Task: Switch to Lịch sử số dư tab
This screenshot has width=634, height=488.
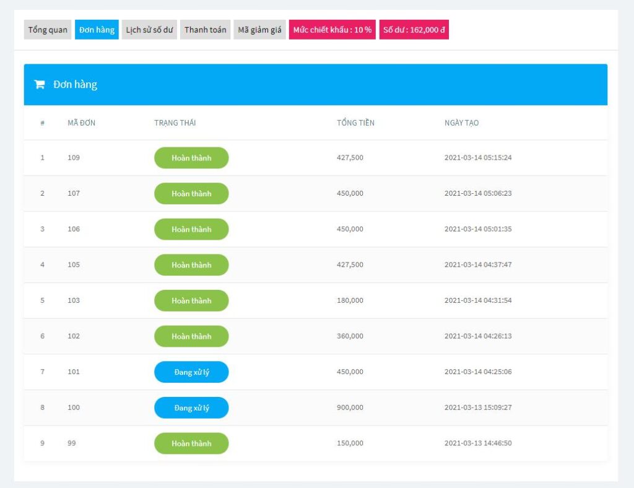Action: pos(149,30)
